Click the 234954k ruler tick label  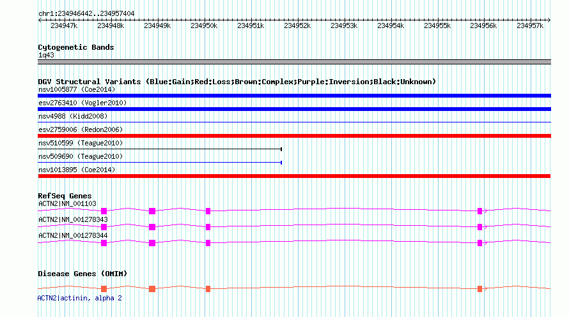391,26
